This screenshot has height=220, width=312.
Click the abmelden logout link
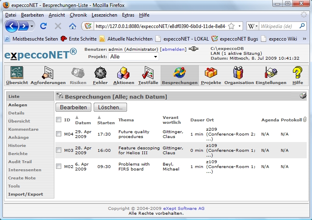(174, 49)
